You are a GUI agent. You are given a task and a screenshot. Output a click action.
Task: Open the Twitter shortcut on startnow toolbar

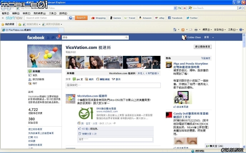point(192,18)
